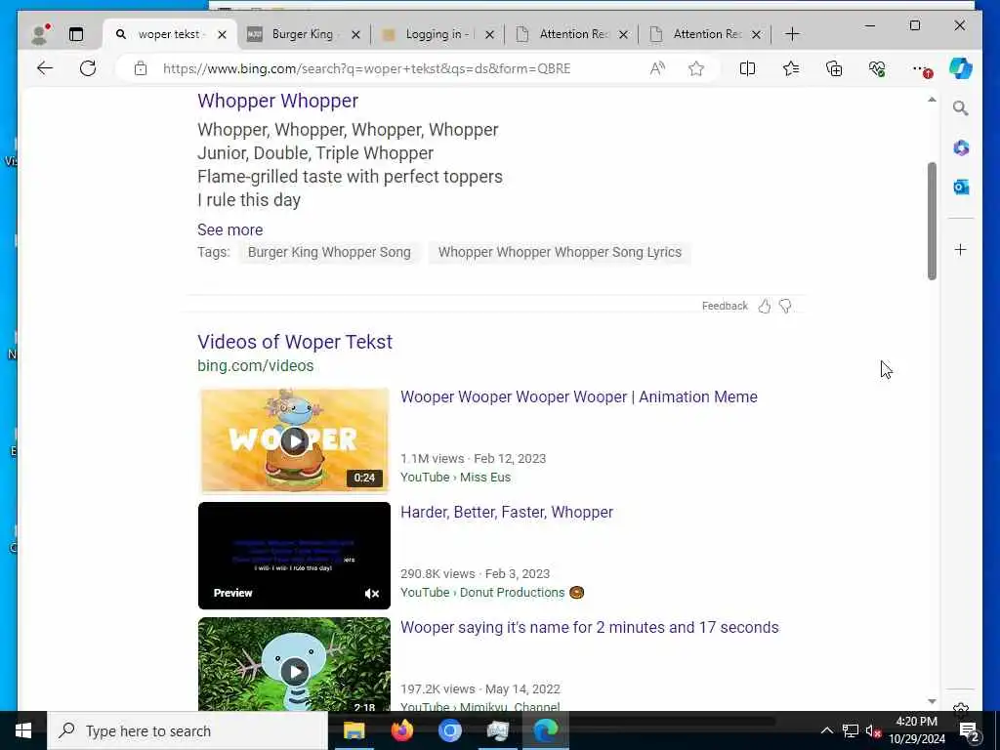View site information lock icon
The width and height of the screenshot is (1000, 750).
[x=141, y=68]
